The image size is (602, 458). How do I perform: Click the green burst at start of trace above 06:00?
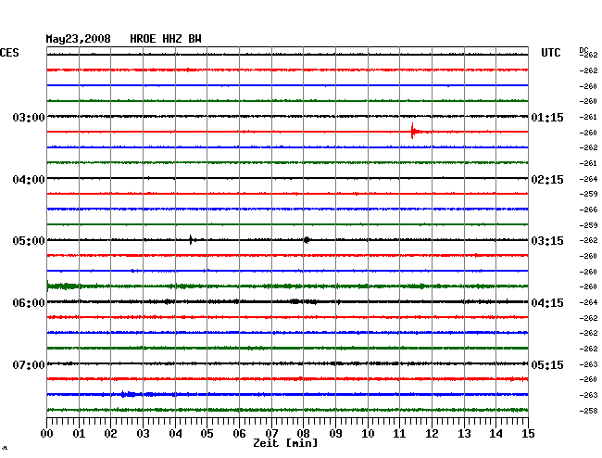63,286
